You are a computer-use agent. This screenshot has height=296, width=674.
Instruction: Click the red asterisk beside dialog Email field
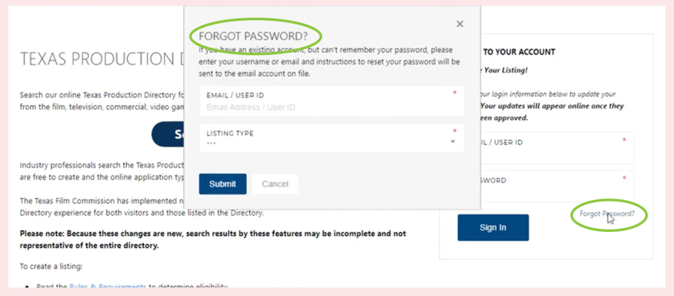454,93
